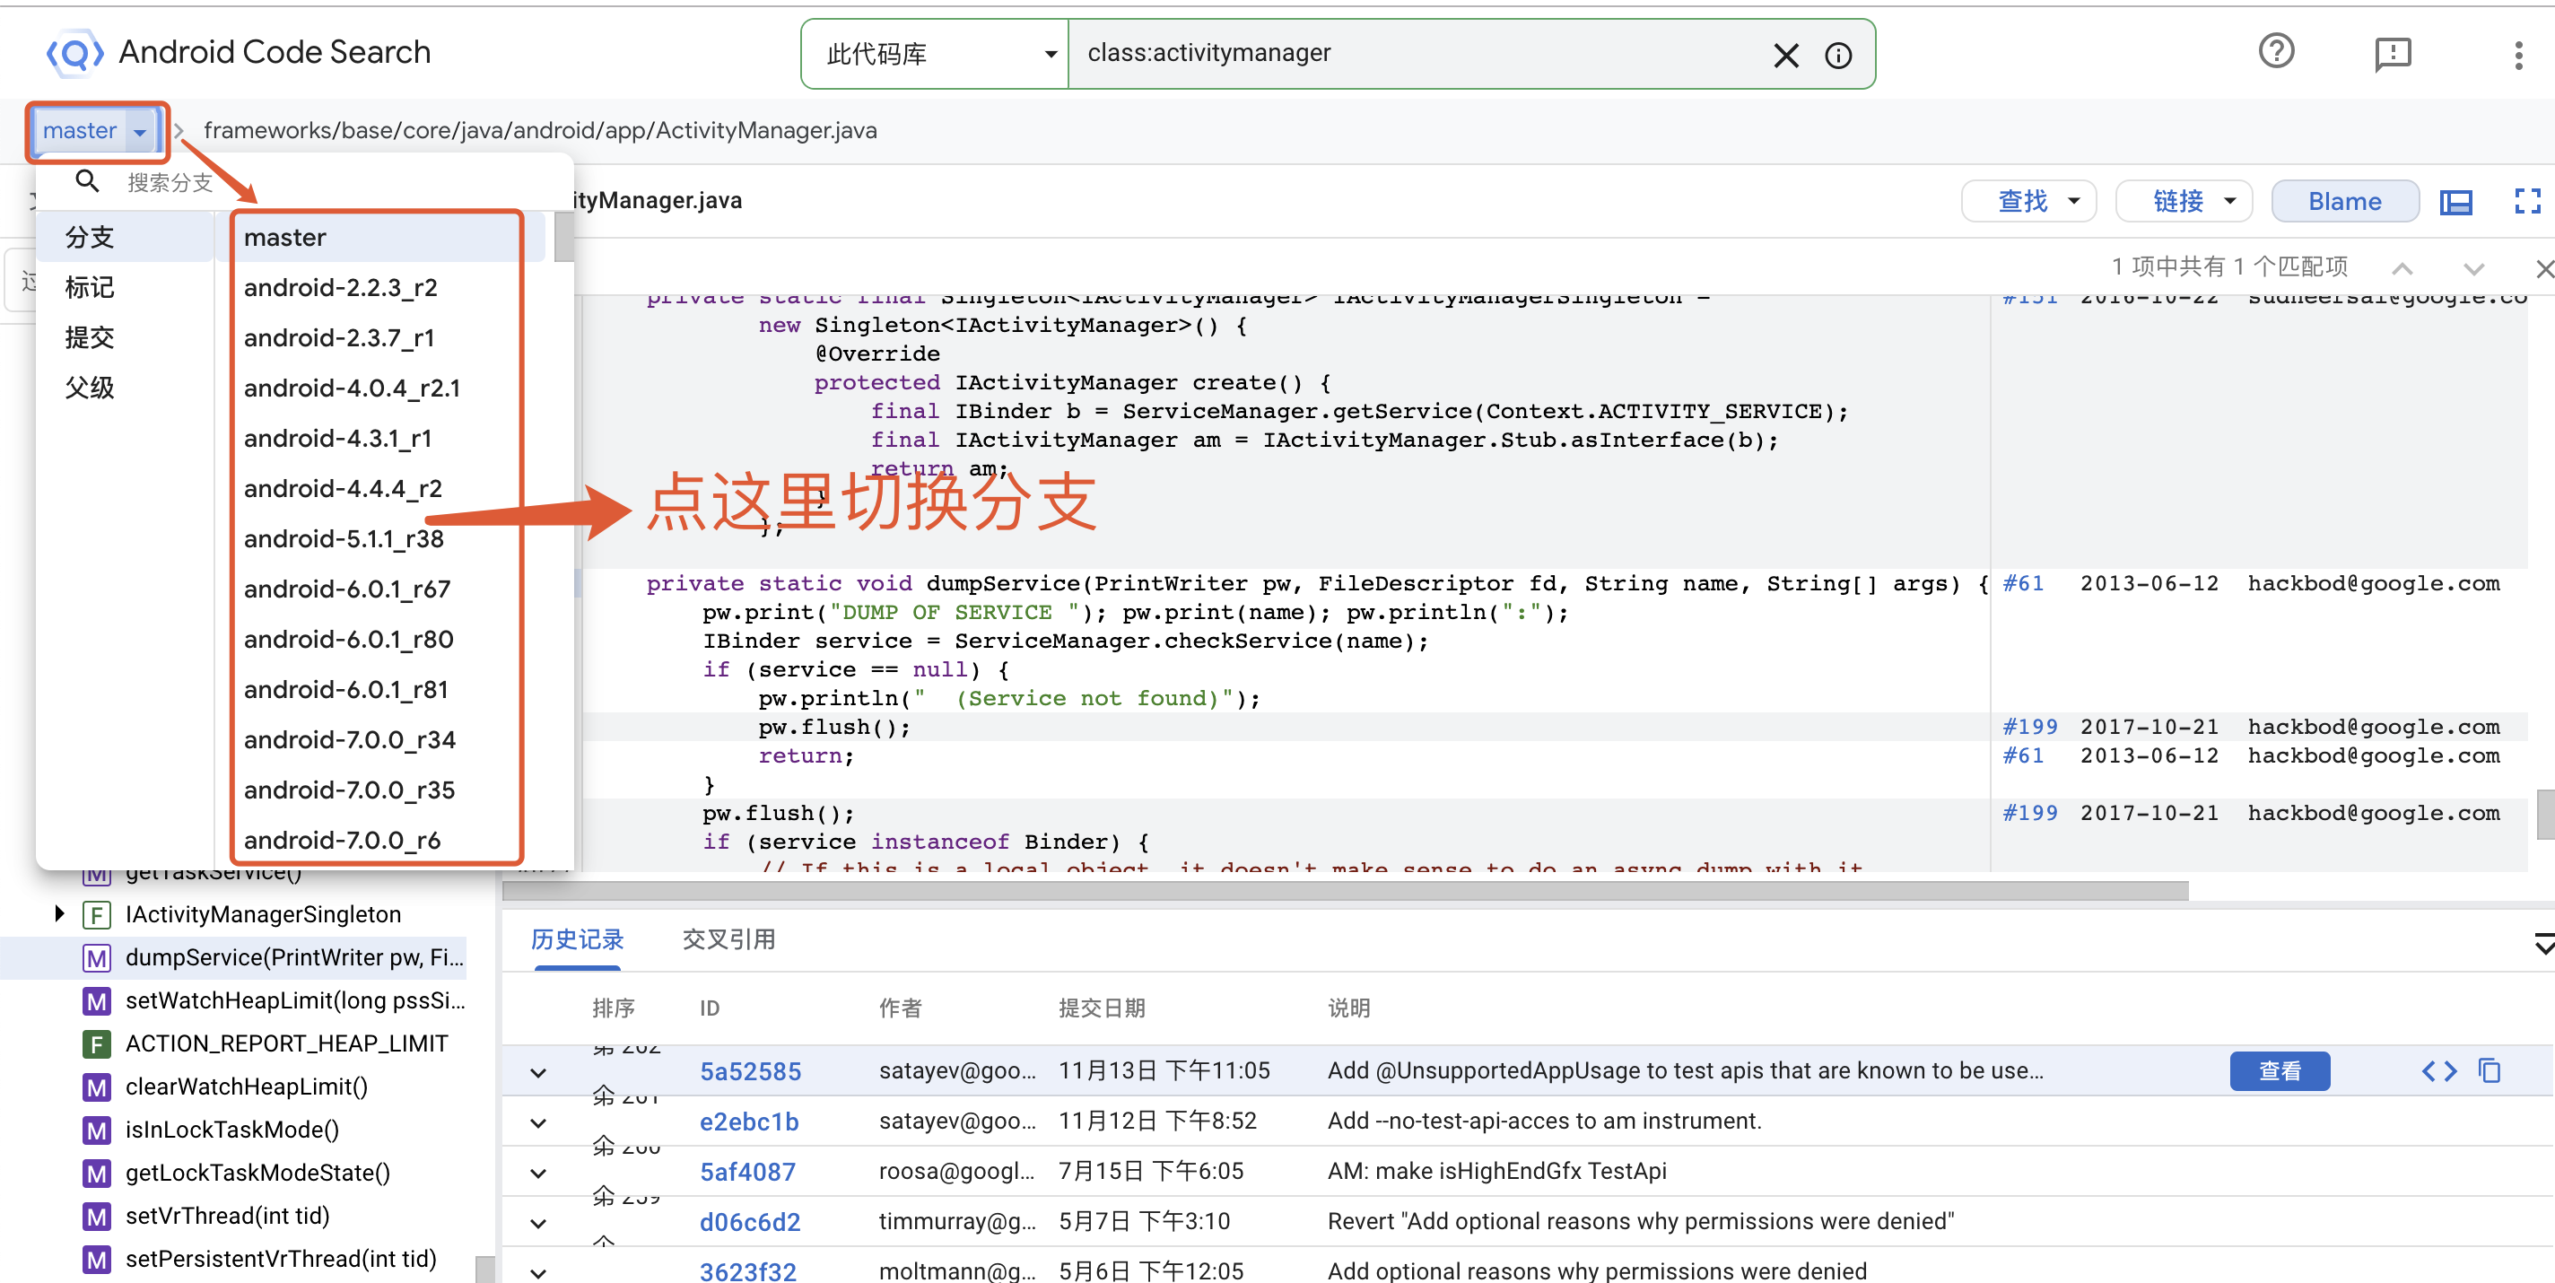
Task: Expand the IActivityManagerSingleton tree node
Action: 58,914
